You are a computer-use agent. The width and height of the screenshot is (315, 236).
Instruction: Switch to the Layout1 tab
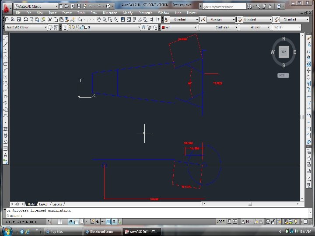click(x=44, y=204)
